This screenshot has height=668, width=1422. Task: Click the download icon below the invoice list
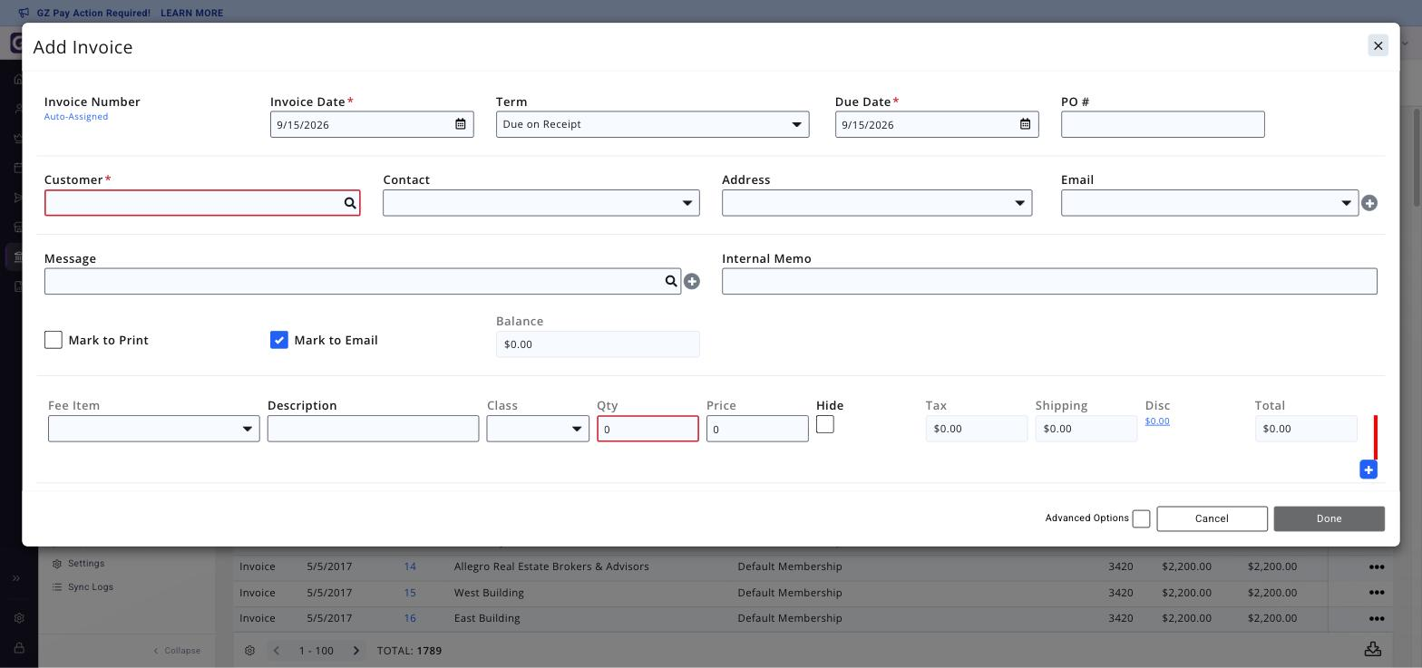tap(1373, 650)
